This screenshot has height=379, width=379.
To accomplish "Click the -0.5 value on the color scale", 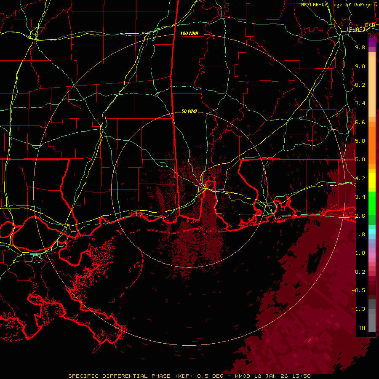I will tap(358, 291).
